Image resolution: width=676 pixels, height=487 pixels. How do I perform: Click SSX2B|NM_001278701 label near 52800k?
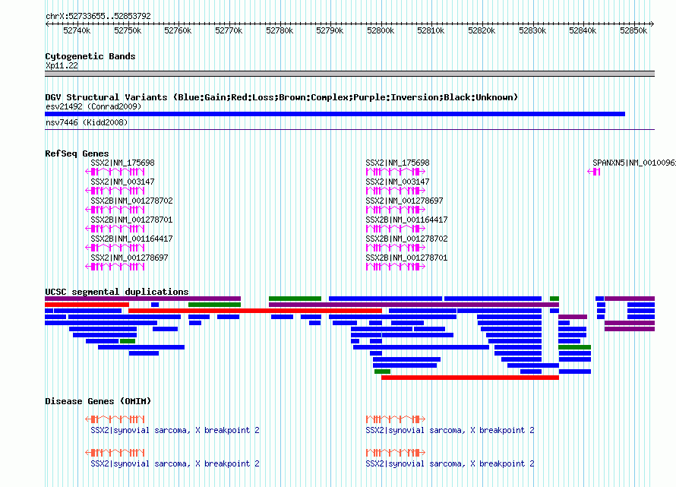[406, 258]
